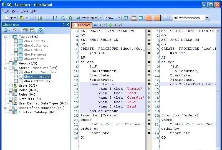Click the Full-Text Catalogs icon
The height and width of the screenshot is (150, 222).
15,112
